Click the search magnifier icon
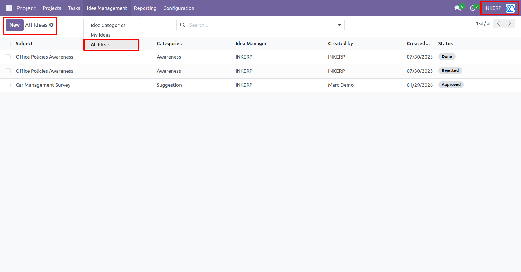The width and height of the screenshot is (521, 272). point(183,25)
